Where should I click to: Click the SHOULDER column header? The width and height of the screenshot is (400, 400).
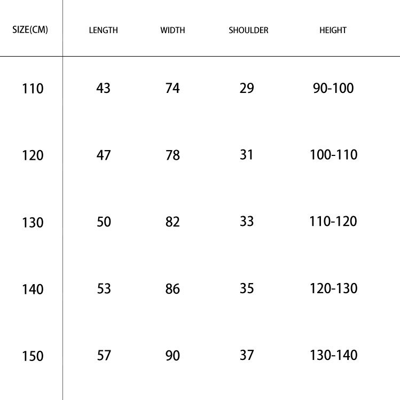click(248, 30)
